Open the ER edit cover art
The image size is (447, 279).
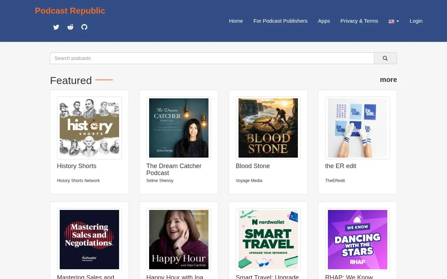click(358, 128)
